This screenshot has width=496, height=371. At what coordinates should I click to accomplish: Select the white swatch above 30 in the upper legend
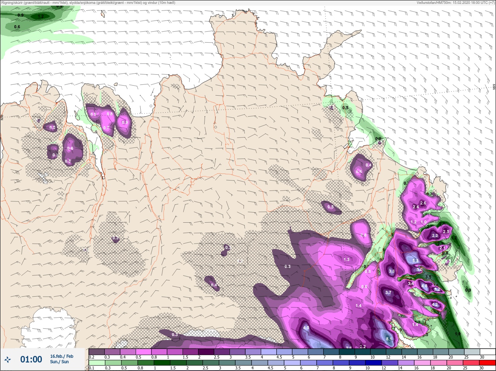coord(487,352)
